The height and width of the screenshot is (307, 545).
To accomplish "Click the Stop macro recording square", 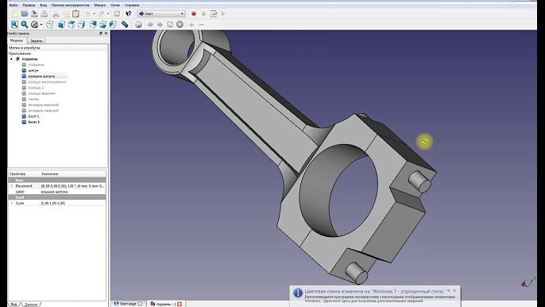I will click(203, 14).
